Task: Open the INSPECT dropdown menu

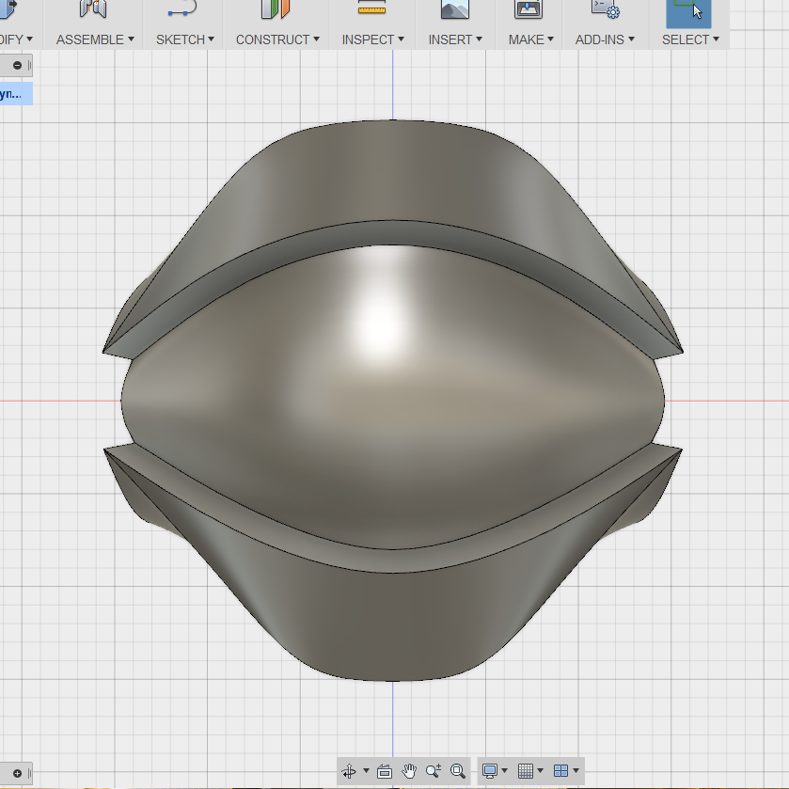Action: (x=372, y=39)
